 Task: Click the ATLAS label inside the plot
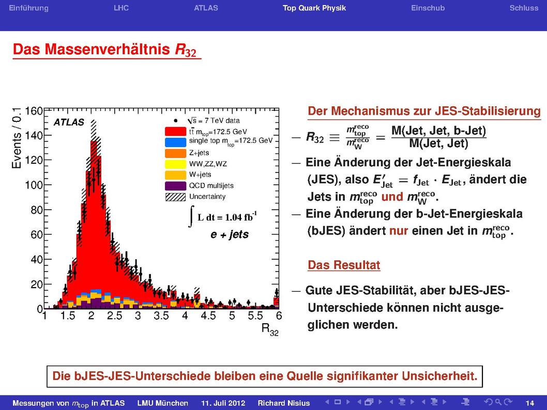(x=69, y=122)
